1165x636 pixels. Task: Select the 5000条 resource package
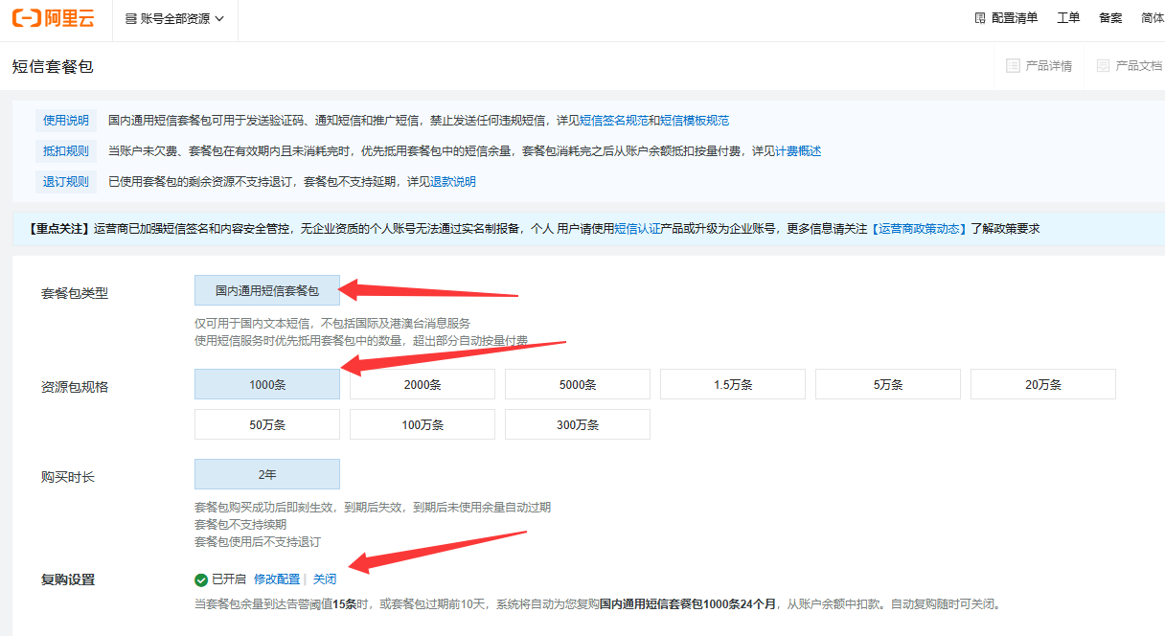(578, 384)
